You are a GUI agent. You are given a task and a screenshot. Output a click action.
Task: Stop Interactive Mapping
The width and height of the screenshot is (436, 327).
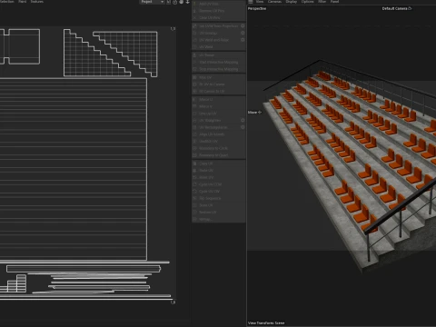pos(219,69)
